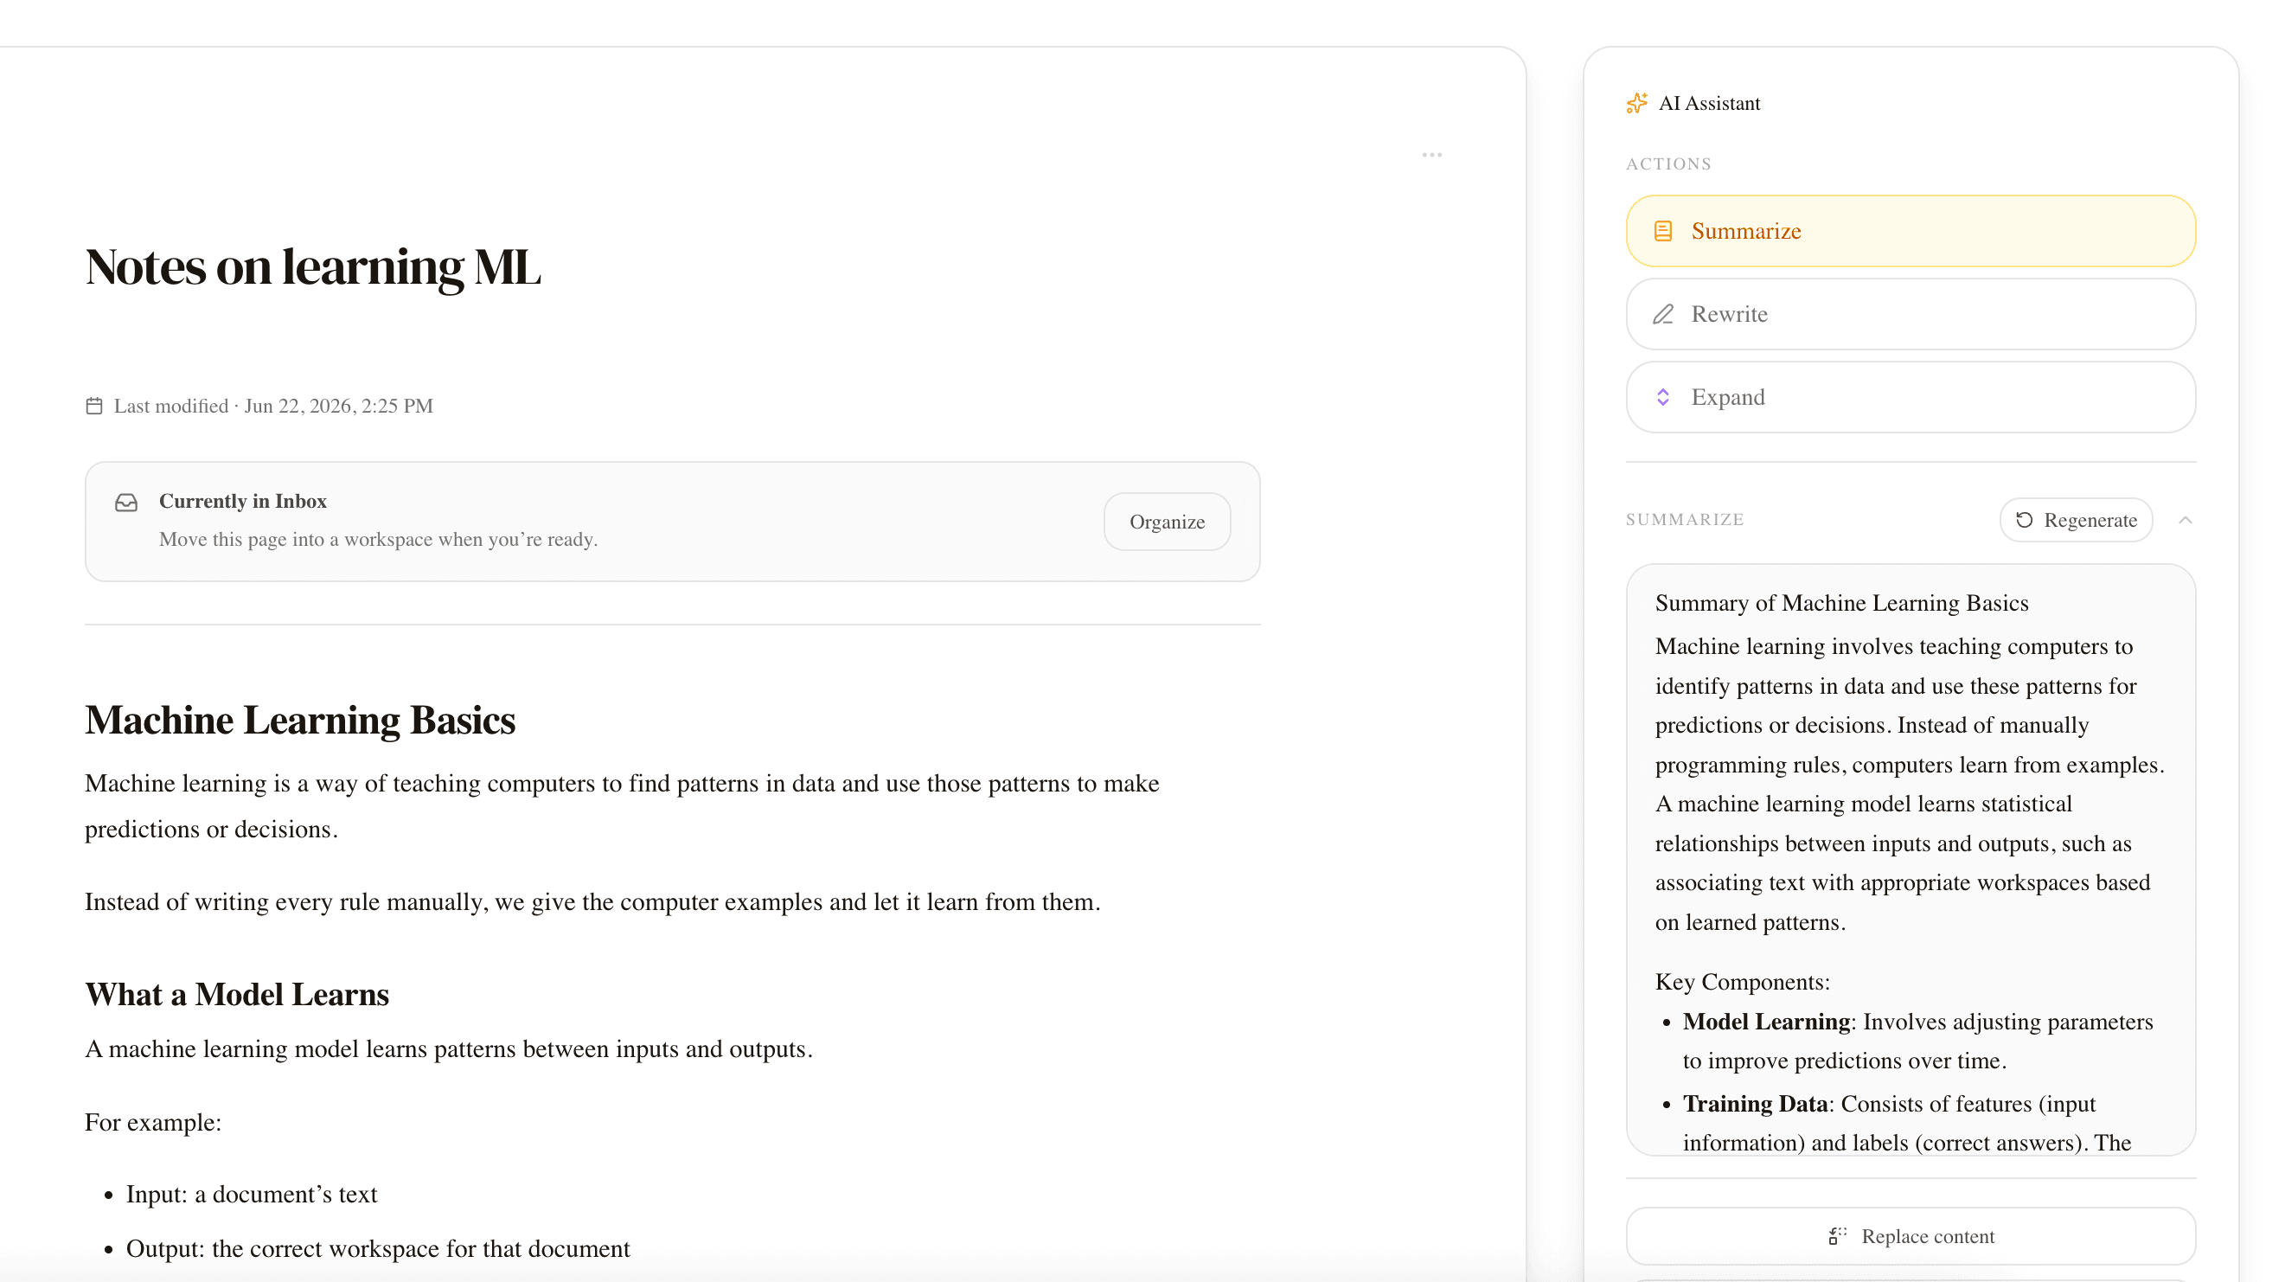The height and width of the screenshot is (1282, 2285).
Task: Click Replace content button
Action: [1911, 1236]
